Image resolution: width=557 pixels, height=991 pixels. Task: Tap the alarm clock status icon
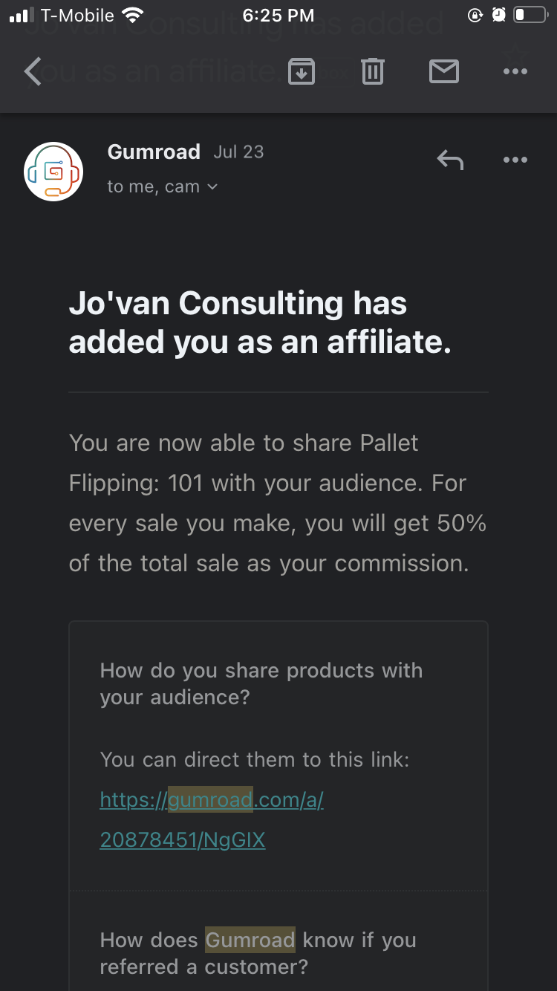tap(498, 16)
